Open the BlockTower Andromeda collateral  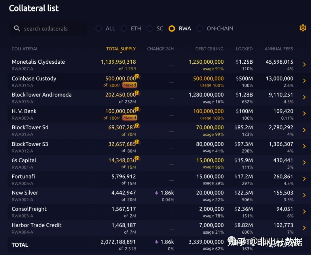42,95
